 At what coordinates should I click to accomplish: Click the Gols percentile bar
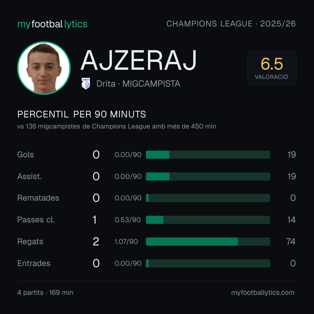pyautogui.click(x=208, y=155)
